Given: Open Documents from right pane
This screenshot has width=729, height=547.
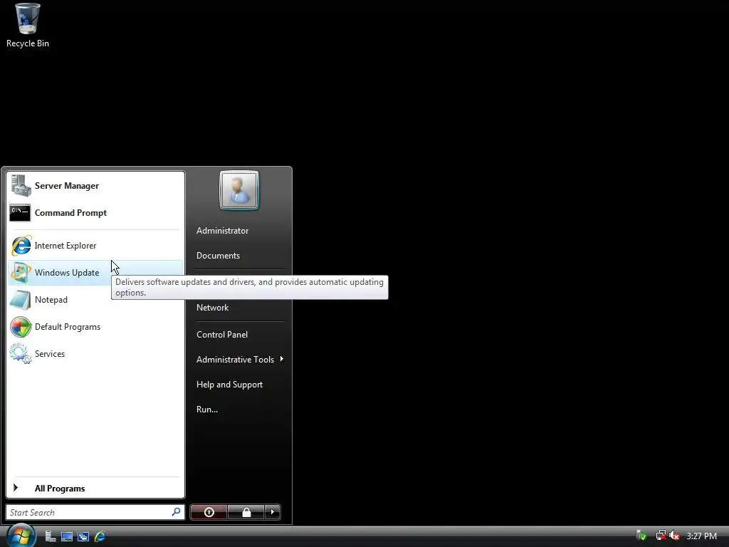Looking at the screenshot, I should tap(239, 256).
